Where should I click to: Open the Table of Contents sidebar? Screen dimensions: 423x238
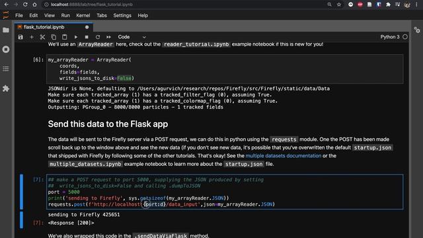[6, 69]
